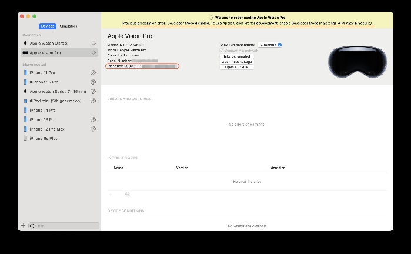The height and width of the screenshot is (254, 411).
Task: Select iPad mini (6th generation)
Action: pos(59,101)
